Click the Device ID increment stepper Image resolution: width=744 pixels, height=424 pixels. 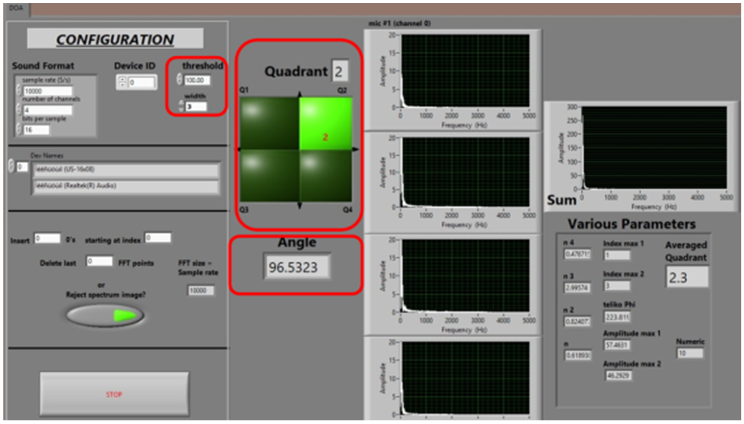point(123,79)
